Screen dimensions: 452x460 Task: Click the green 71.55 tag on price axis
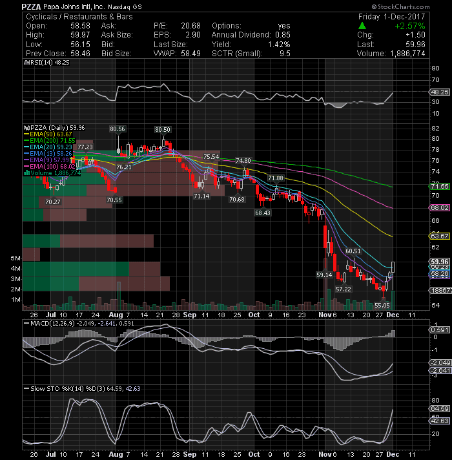tap(439, 186)
